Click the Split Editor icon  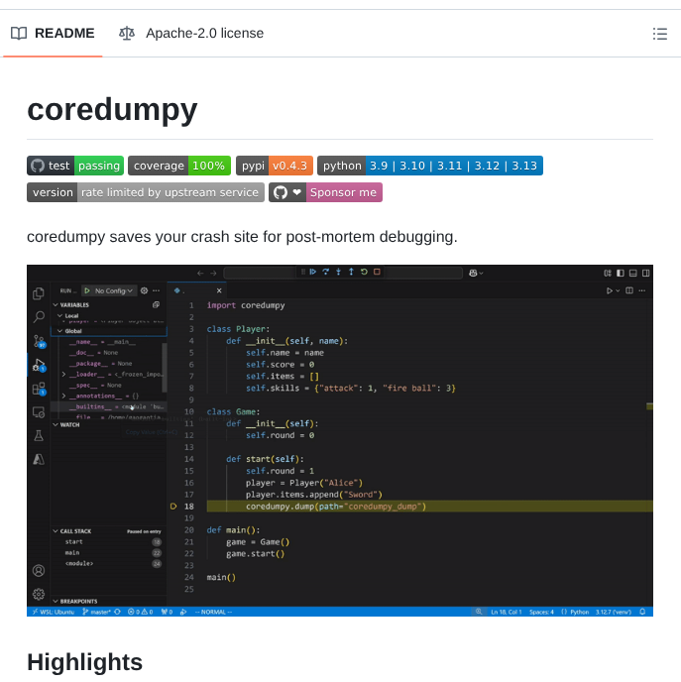point(629,290)
